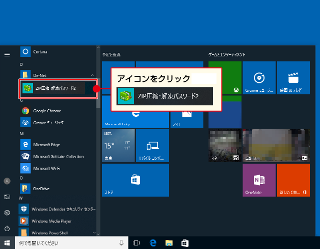The width and height of the screenshot is (320, 249).
Task: Open Google Chrome from the app list
Action: tap(57, 111)
